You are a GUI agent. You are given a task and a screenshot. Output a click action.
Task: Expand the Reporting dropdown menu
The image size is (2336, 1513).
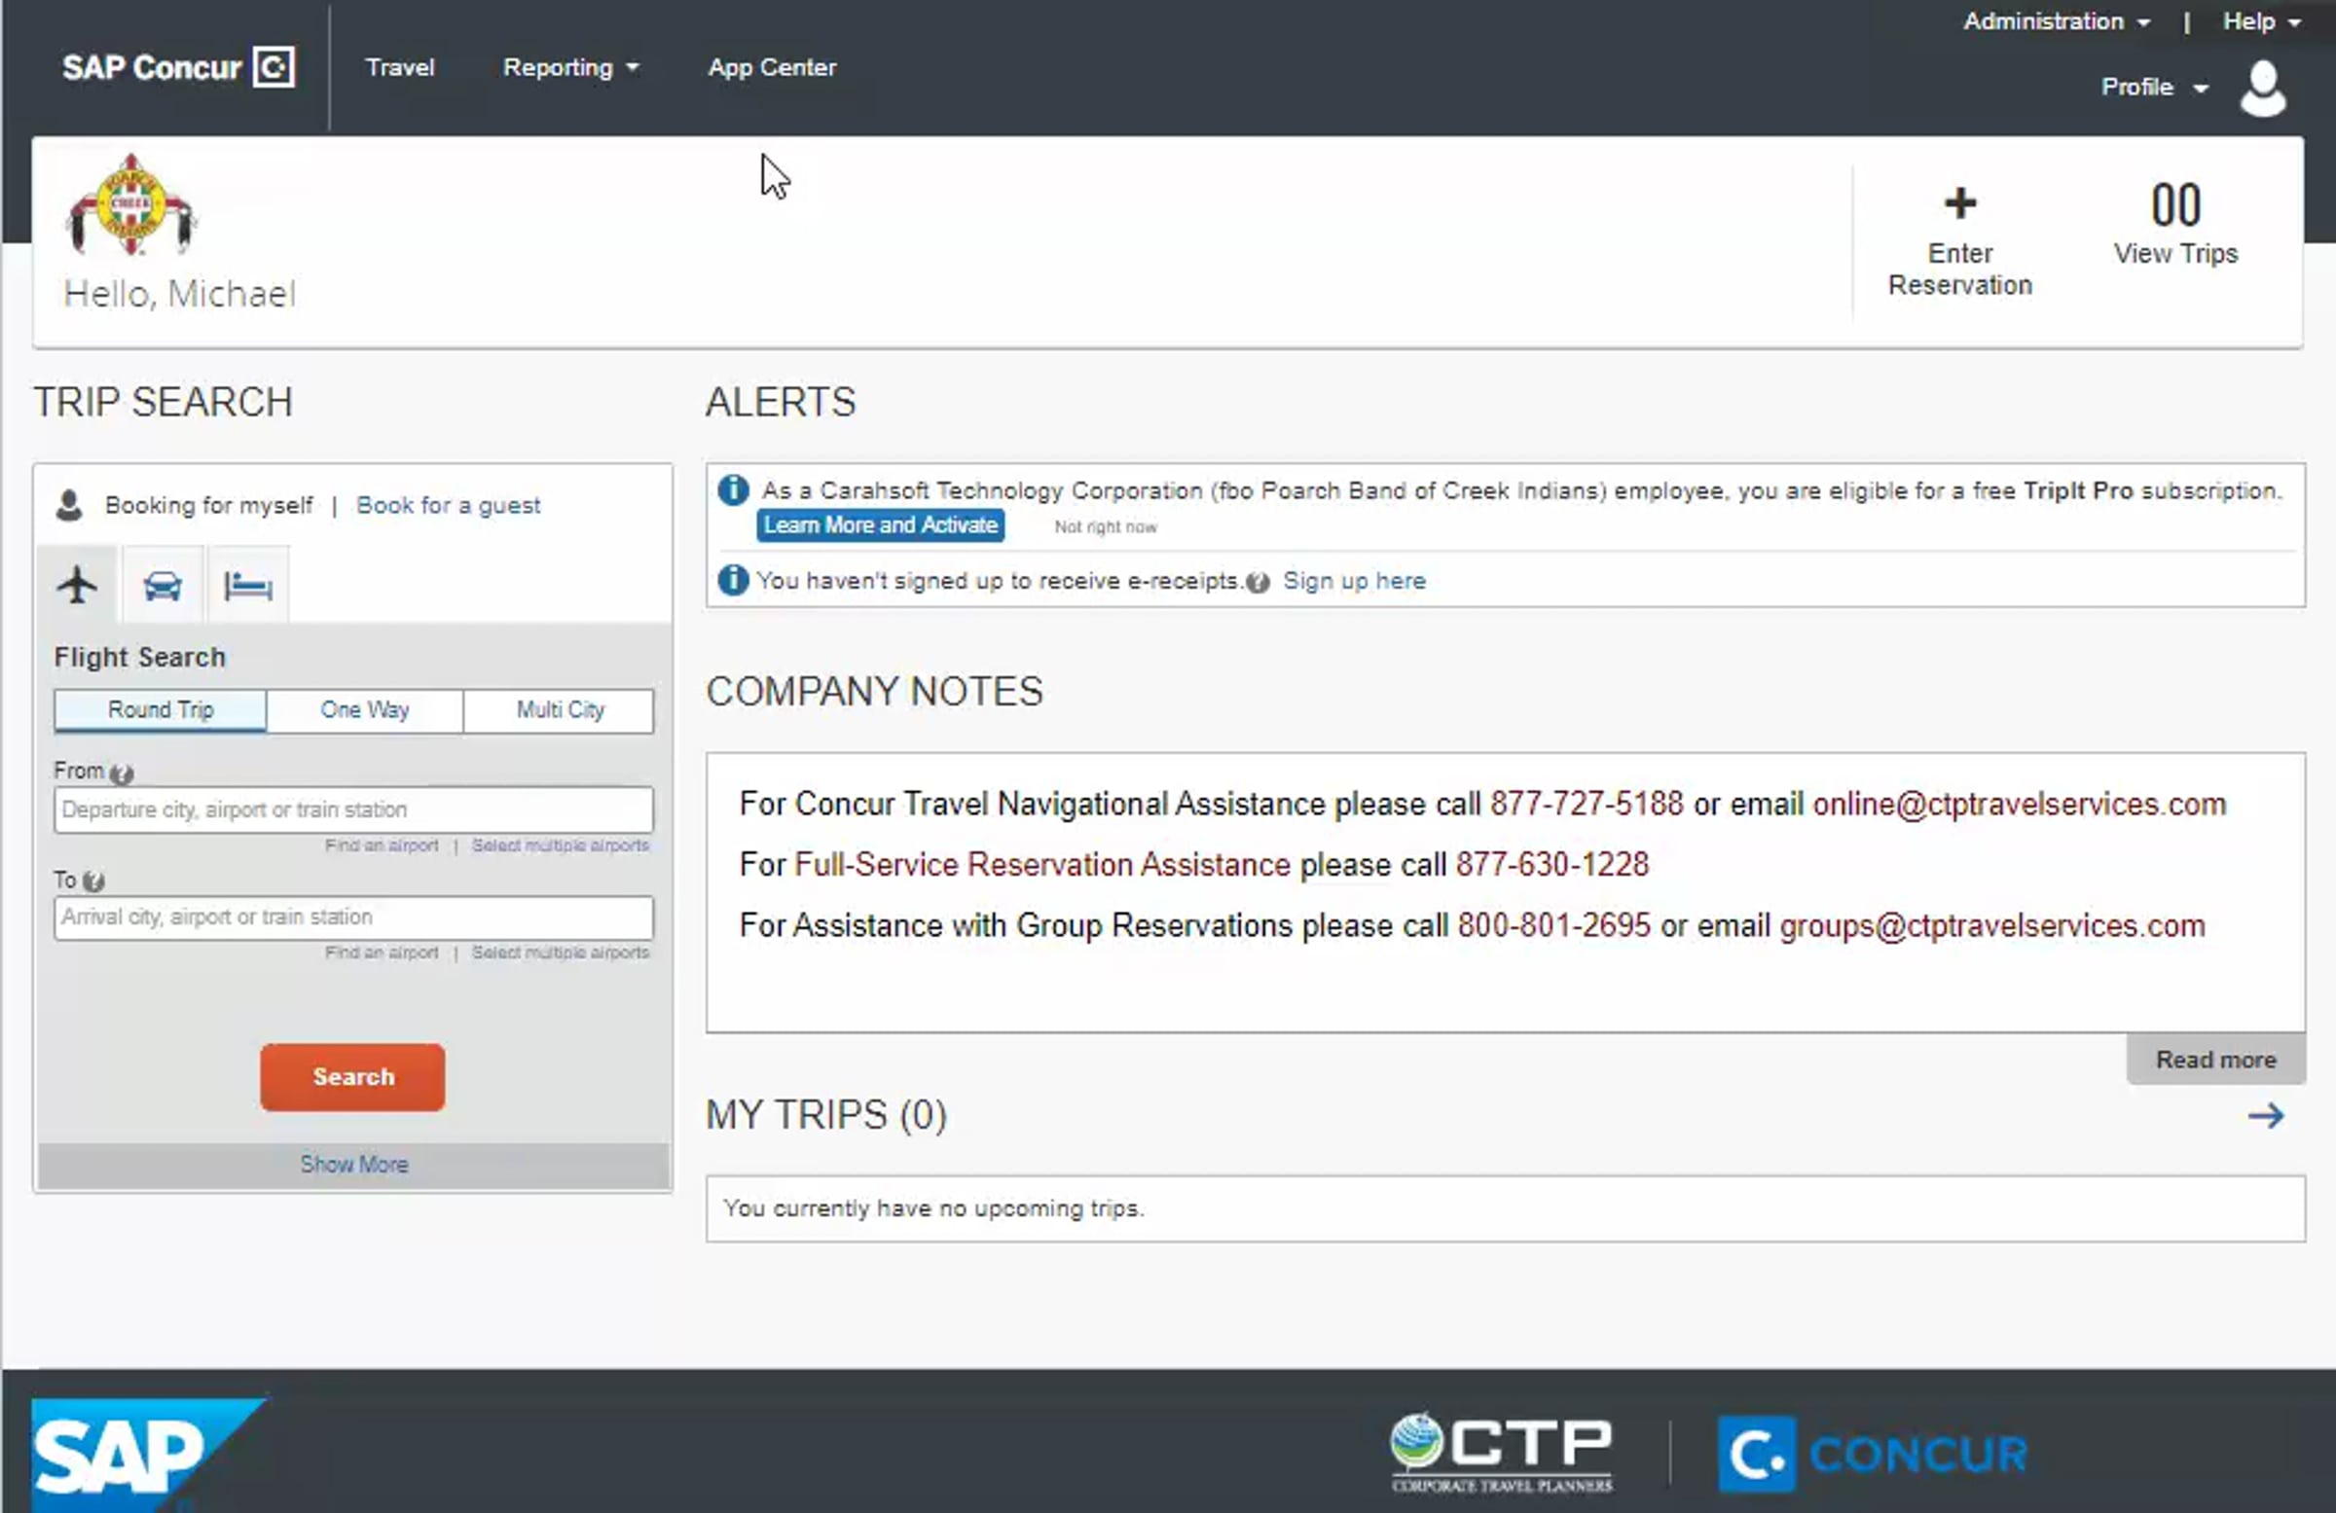point(570,68)
